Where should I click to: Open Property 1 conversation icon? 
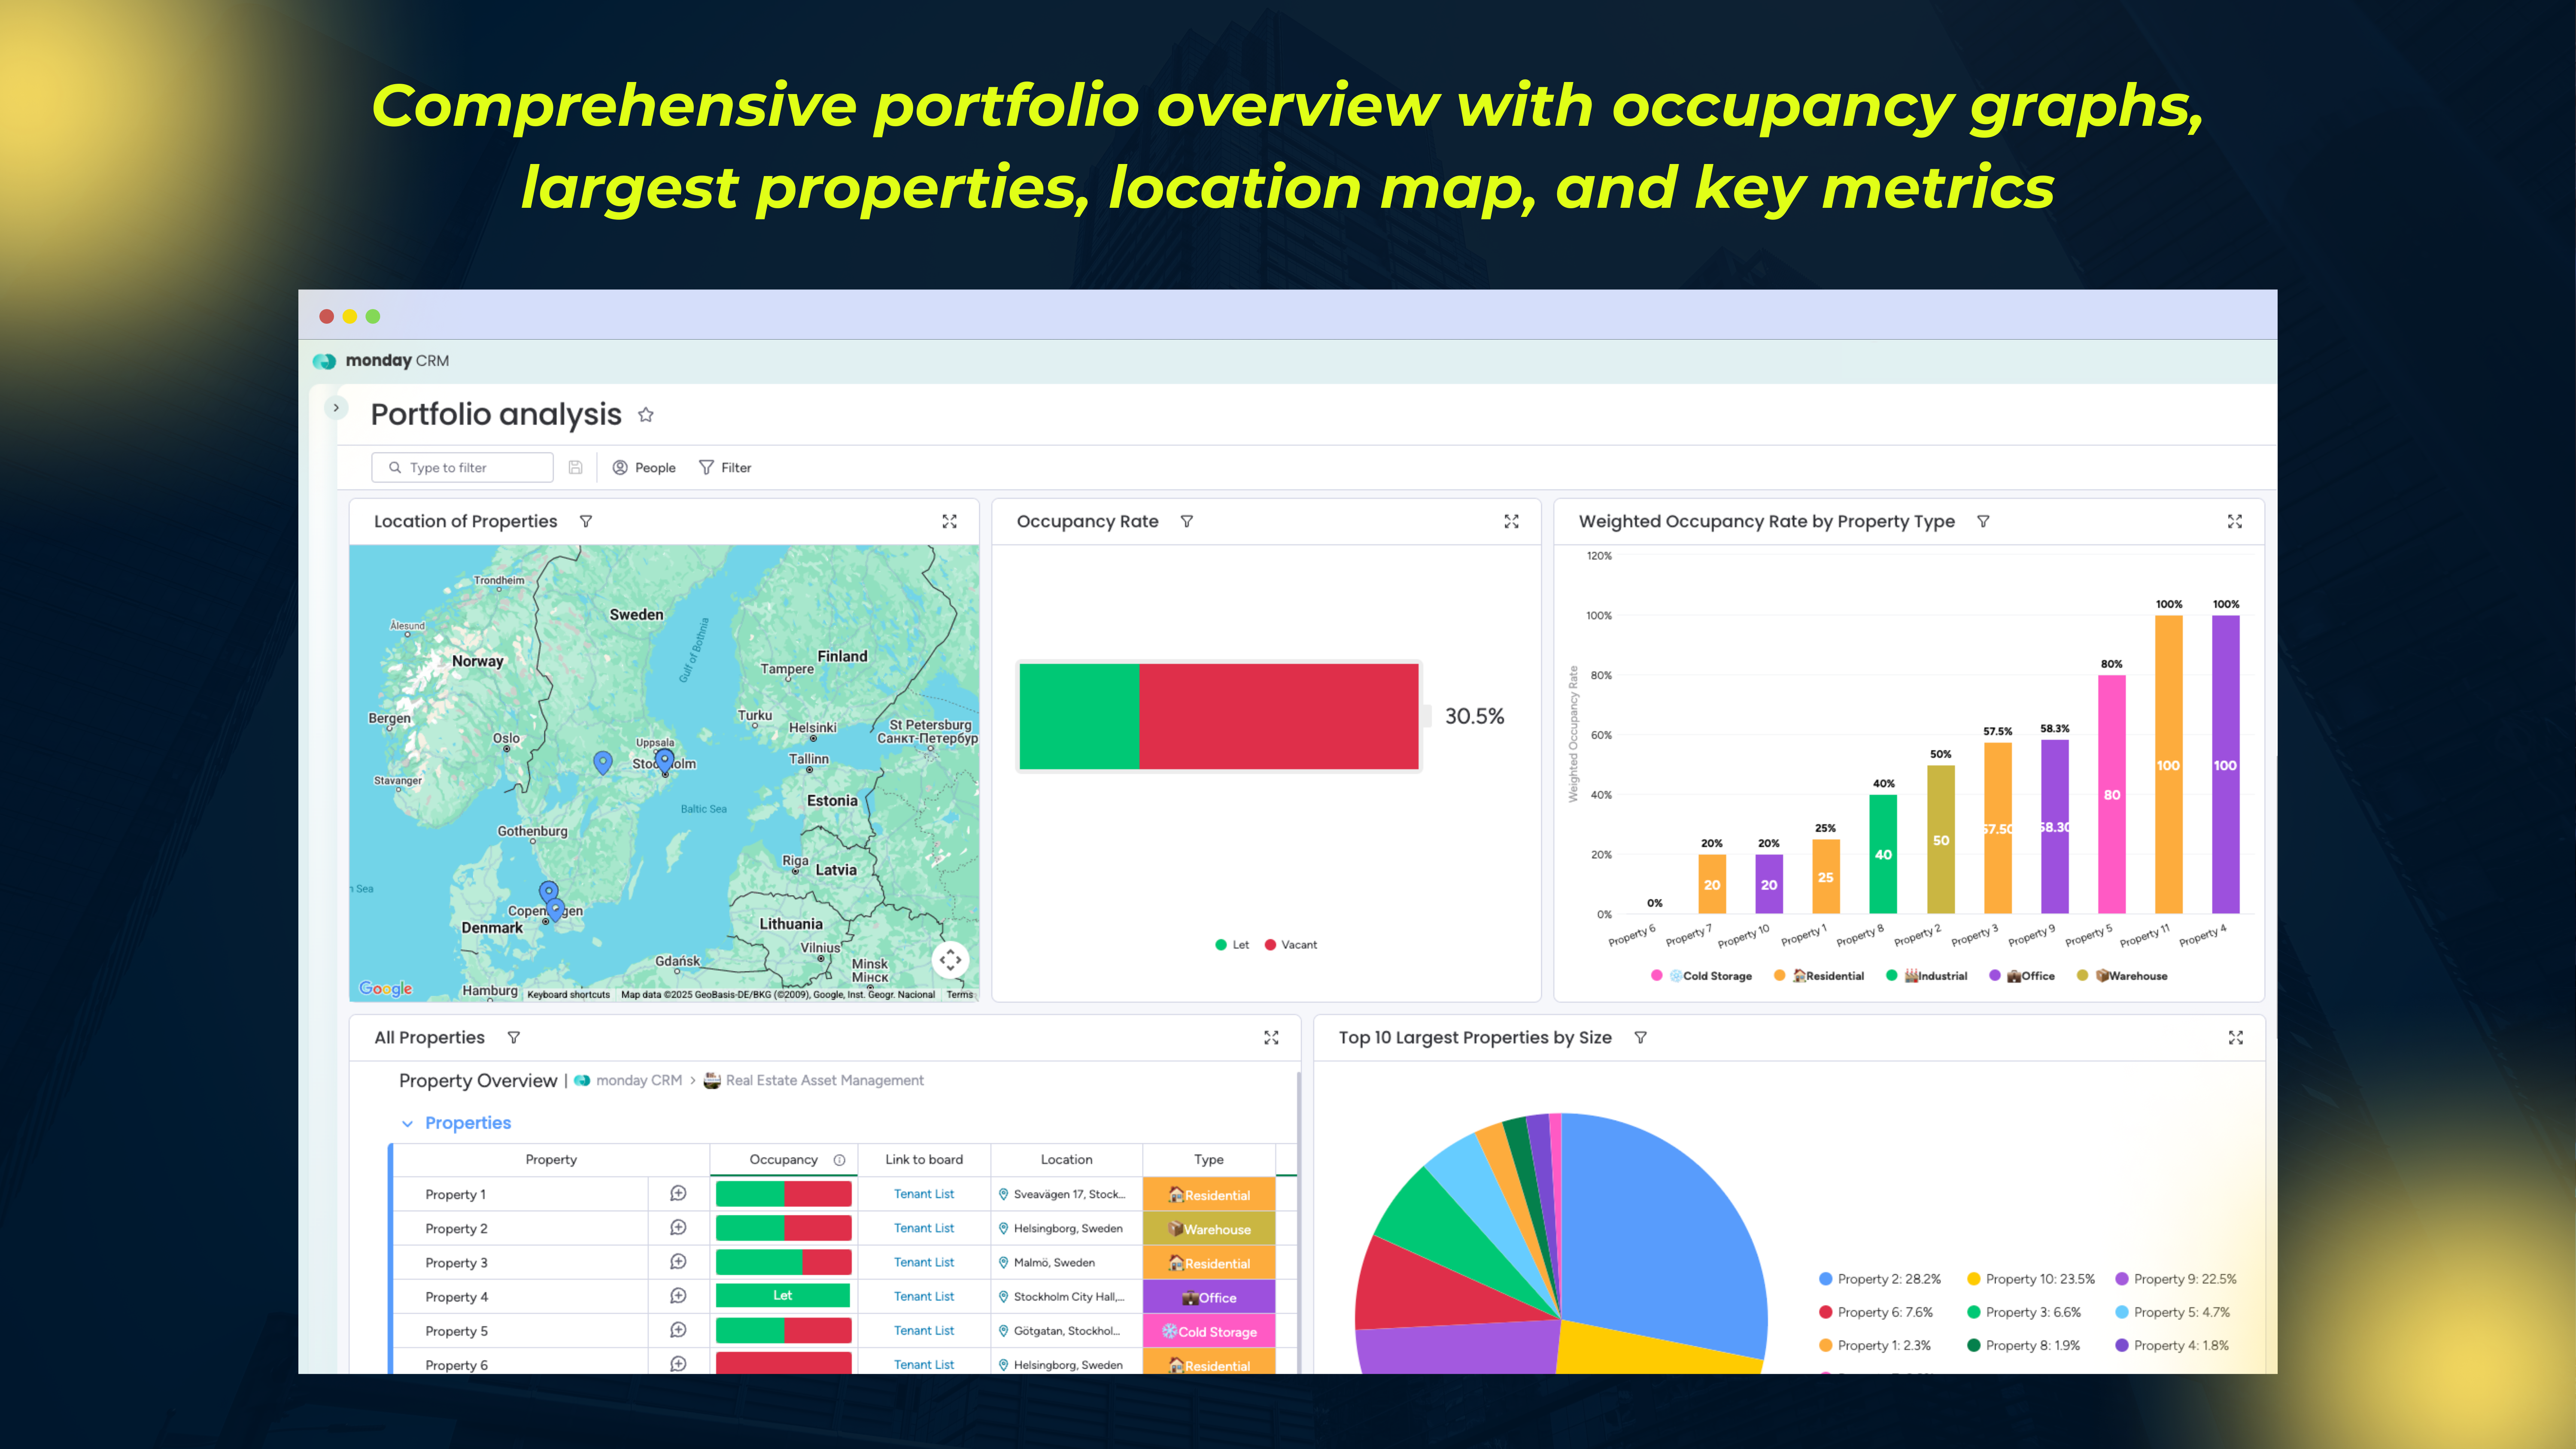(x=678, y=1193)
